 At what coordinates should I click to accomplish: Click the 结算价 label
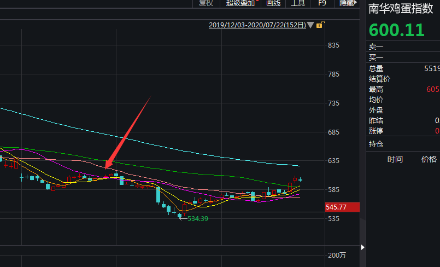(x=379, y=79)
